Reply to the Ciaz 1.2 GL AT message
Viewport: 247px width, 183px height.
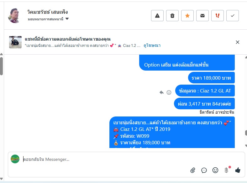tap(161, 92)
